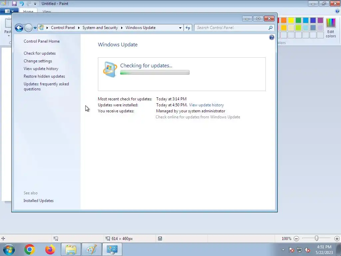The width and height of the screenshot is (341, 256).
Task: Select green color swatch in Paint
Action: [x=298, y=20]
